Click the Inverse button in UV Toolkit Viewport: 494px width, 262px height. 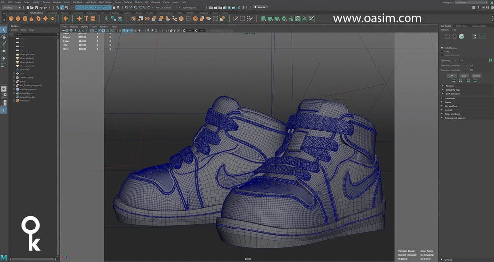pos(476,76)
